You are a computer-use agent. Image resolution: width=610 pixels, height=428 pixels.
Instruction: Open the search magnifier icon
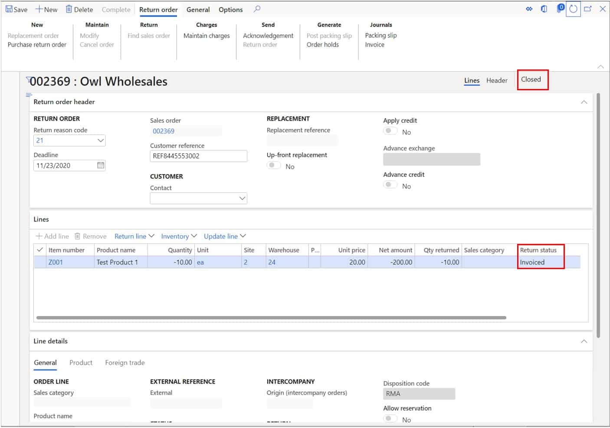(x=257, y=9)
